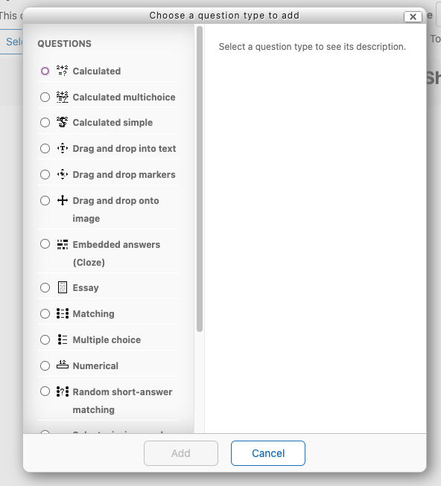Click the disabled Add button
The height and width of the screenshot is (486, 441).
tap(181, 453)
